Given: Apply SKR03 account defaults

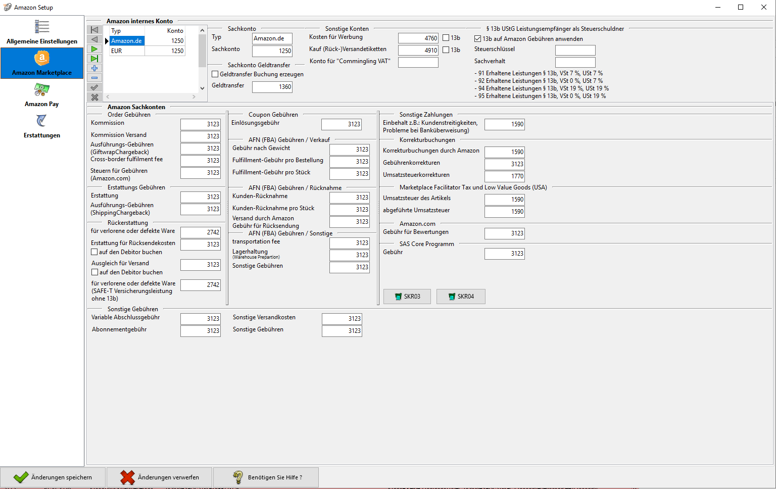Looking at the screenshot, I should (x=407, y=297).
